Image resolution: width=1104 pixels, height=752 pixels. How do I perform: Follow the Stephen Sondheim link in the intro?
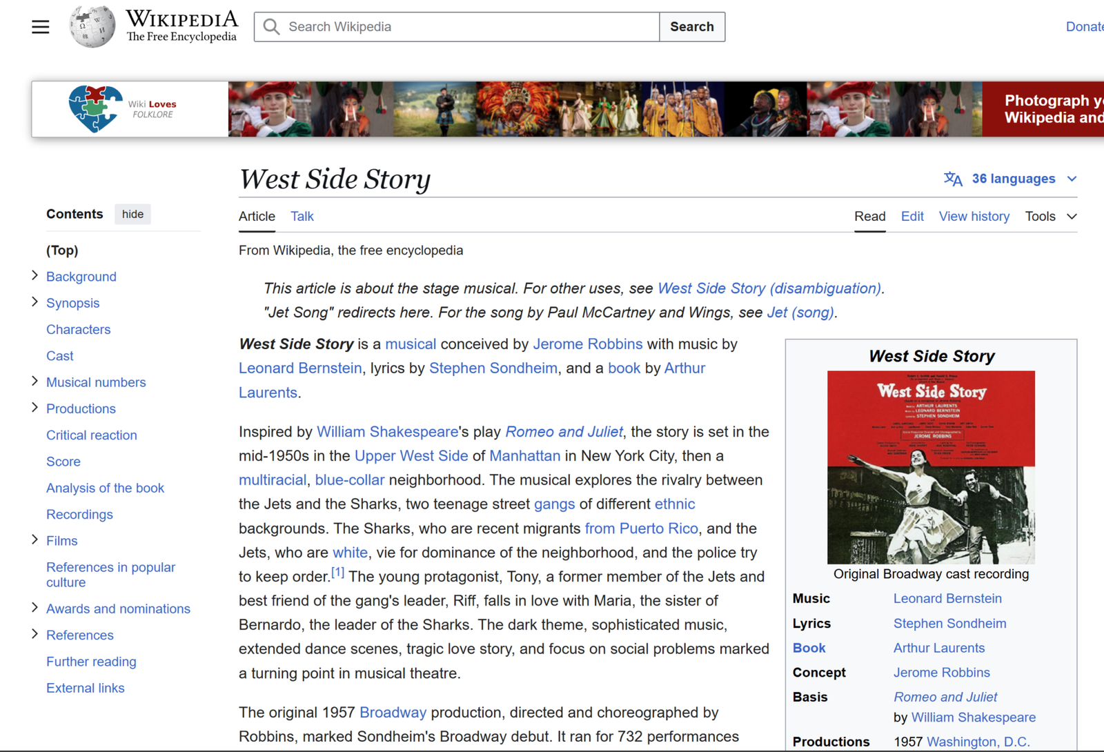point(493,368)
